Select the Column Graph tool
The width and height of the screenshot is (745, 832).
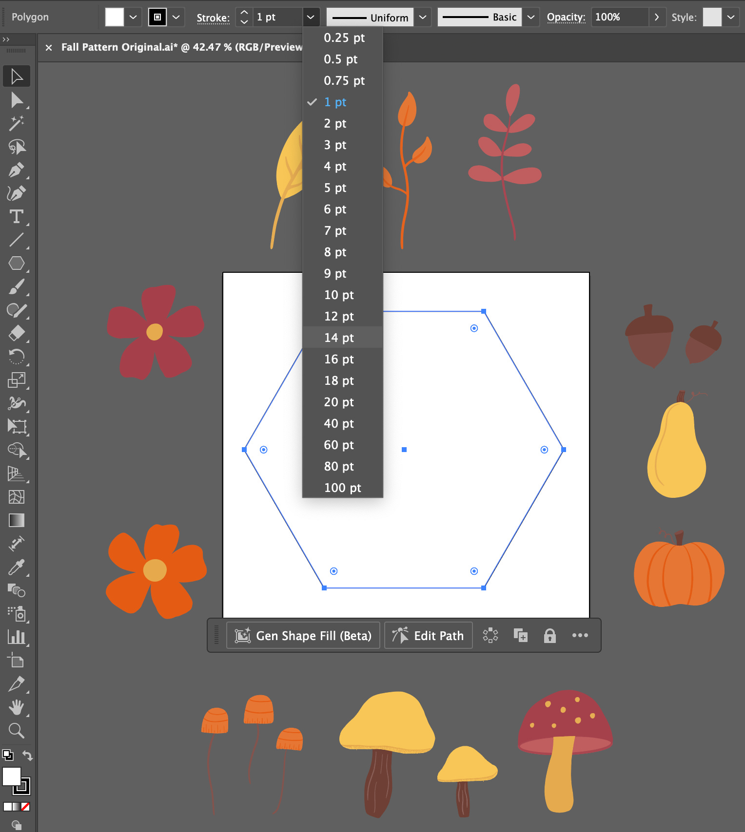17,637
